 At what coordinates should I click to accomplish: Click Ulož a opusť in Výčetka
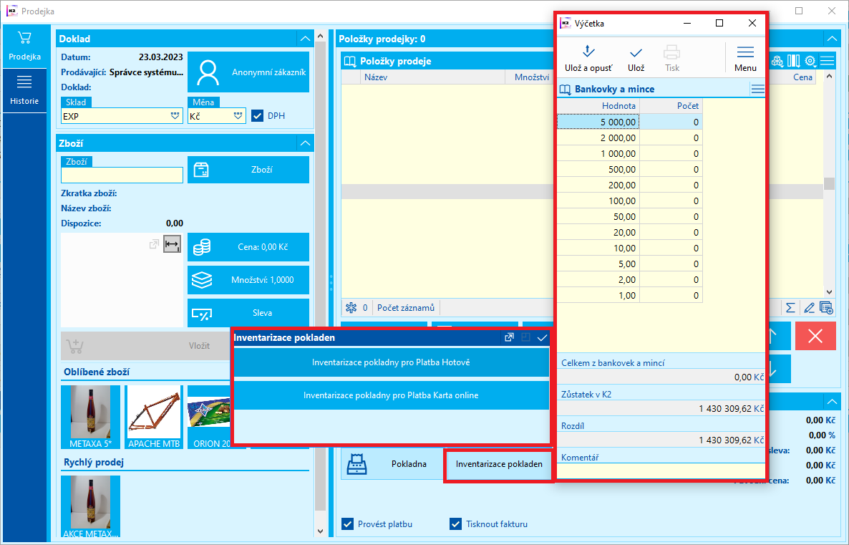coord(588,58)
